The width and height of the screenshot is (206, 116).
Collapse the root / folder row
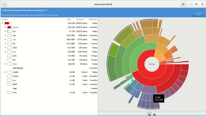pyautogui.click(x=3, y=23)
